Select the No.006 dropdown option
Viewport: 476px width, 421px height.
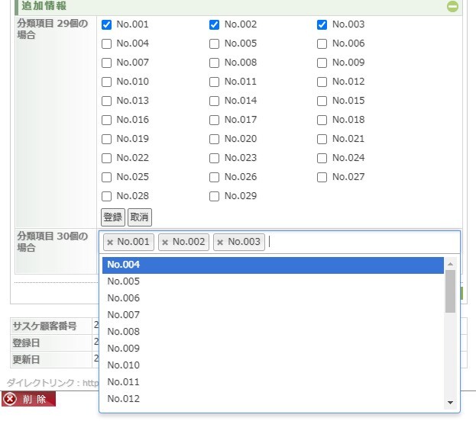click(x=271, y=298)
